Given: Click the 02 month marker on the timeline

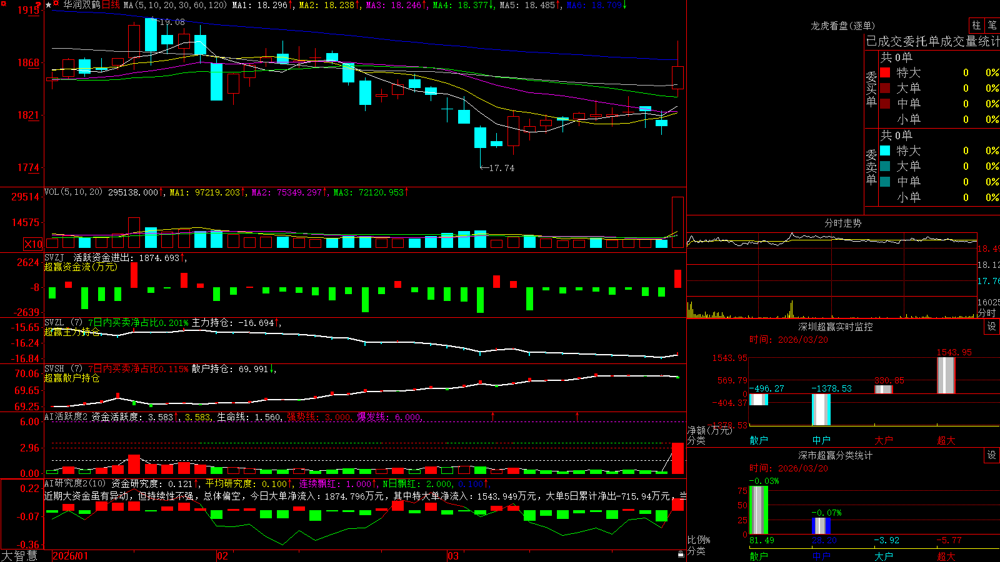Looking at the screenshot, I should 222,556.
